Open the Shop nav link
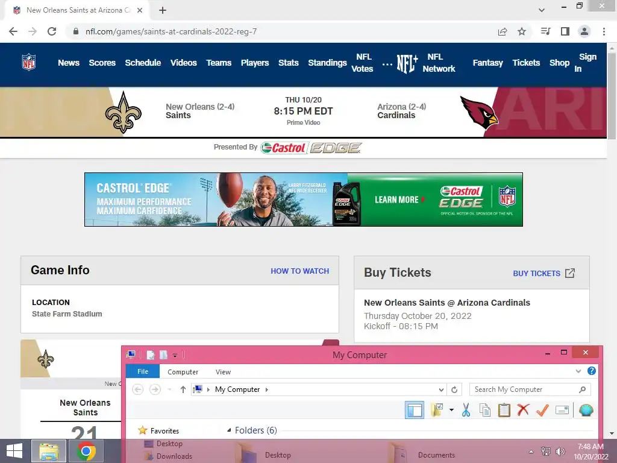Screen dimensions: 617x463 [x=559, y=63]
